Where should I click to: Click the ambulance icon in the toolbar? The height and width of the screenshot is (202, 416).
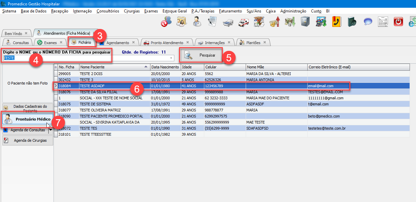click(243, 22)
